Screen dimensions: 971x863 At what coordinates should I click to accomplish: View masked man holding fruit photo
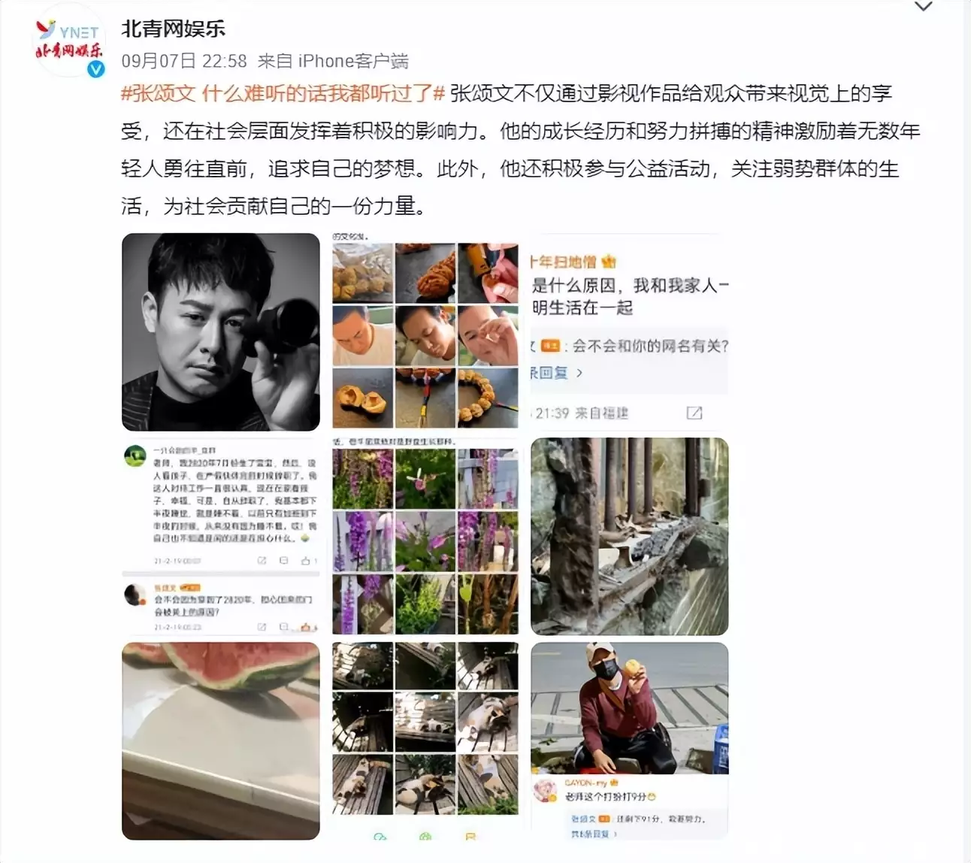point(630,740)
